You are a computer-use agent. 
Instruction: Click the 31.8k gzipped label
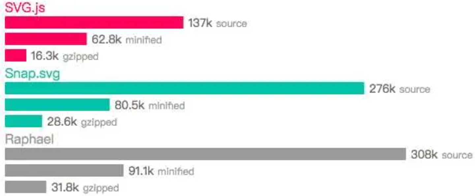85,188
